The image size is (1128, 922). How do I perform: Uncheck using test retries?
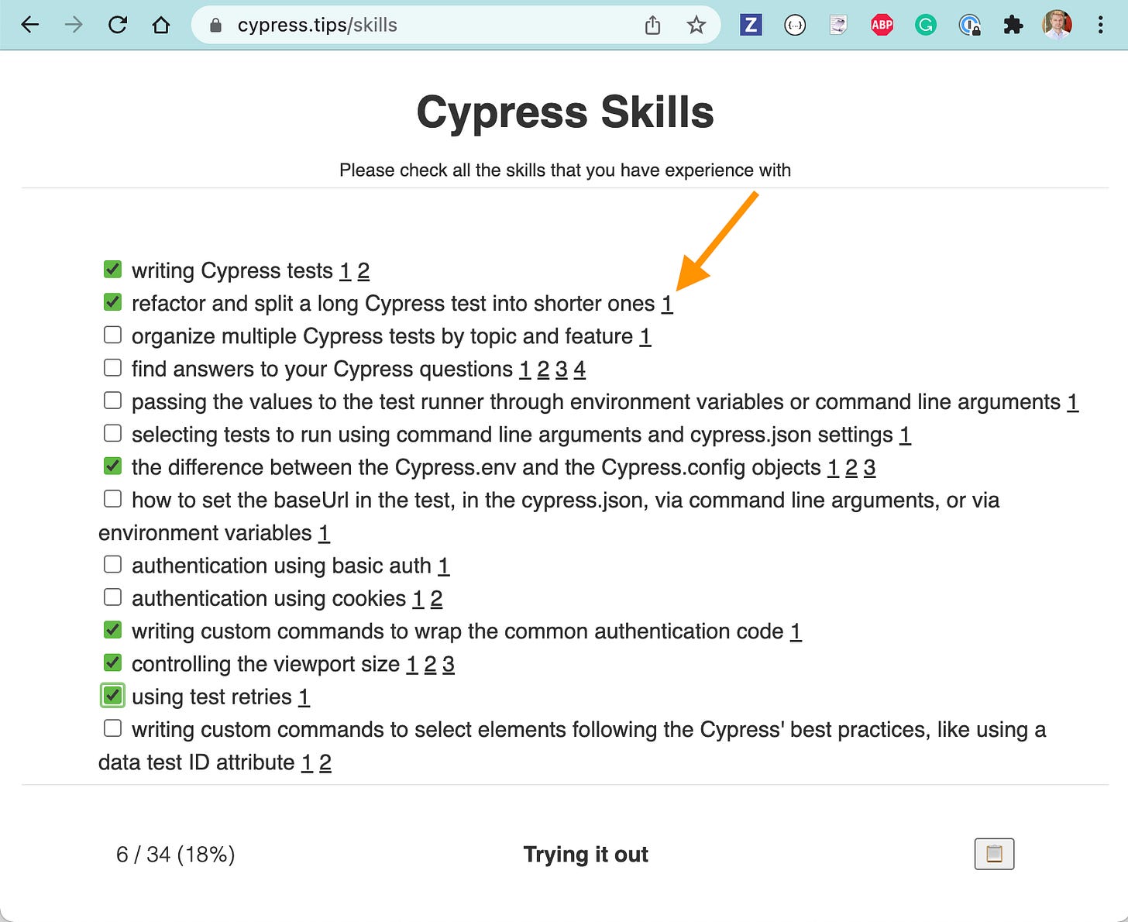(x=112, y=695)
